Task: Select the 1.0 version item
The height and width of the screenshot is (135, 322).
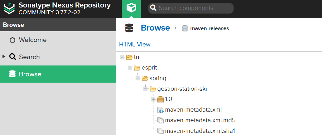Action: coord(168,99)
